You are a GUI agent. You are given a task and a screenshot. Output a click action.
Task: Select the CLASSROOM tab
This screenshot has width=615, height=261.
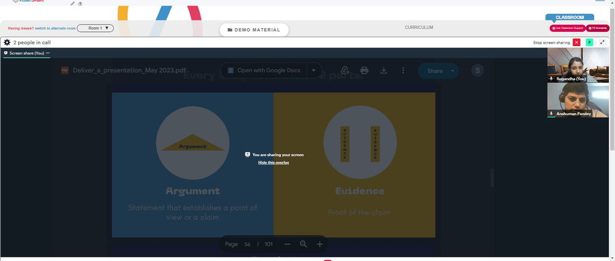[569, 17]
